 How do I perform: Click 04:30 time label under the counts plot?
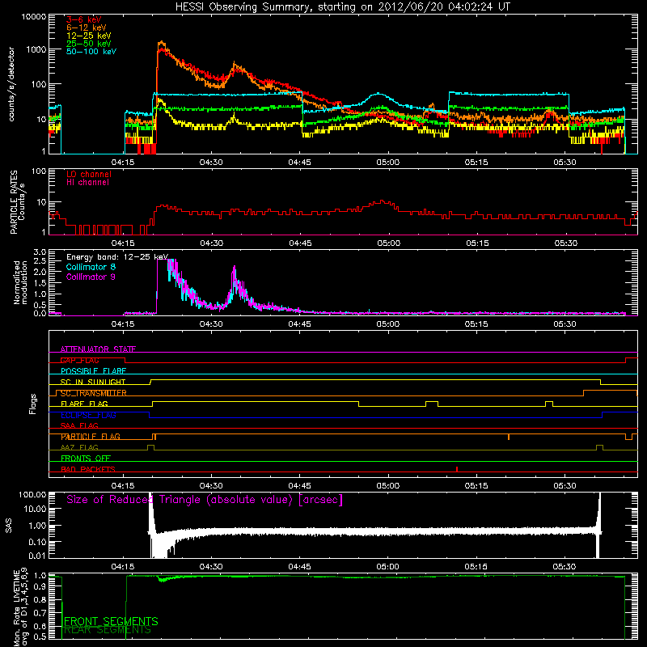pyautogui.click(x=211, y=163)
